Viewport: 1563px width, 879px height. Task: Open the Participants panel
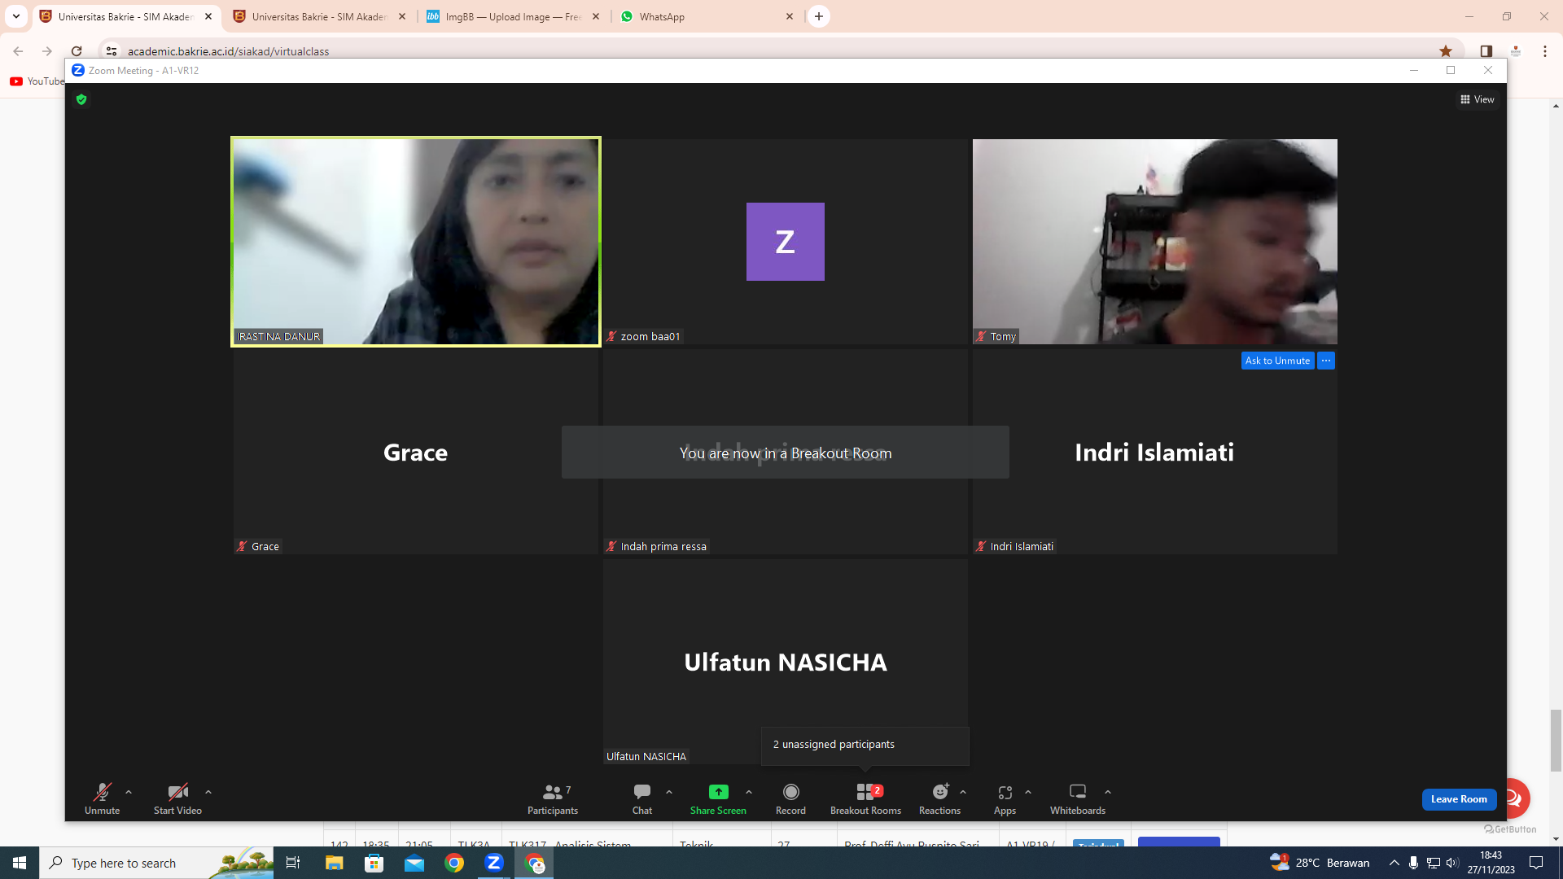(x=553, y=798)
